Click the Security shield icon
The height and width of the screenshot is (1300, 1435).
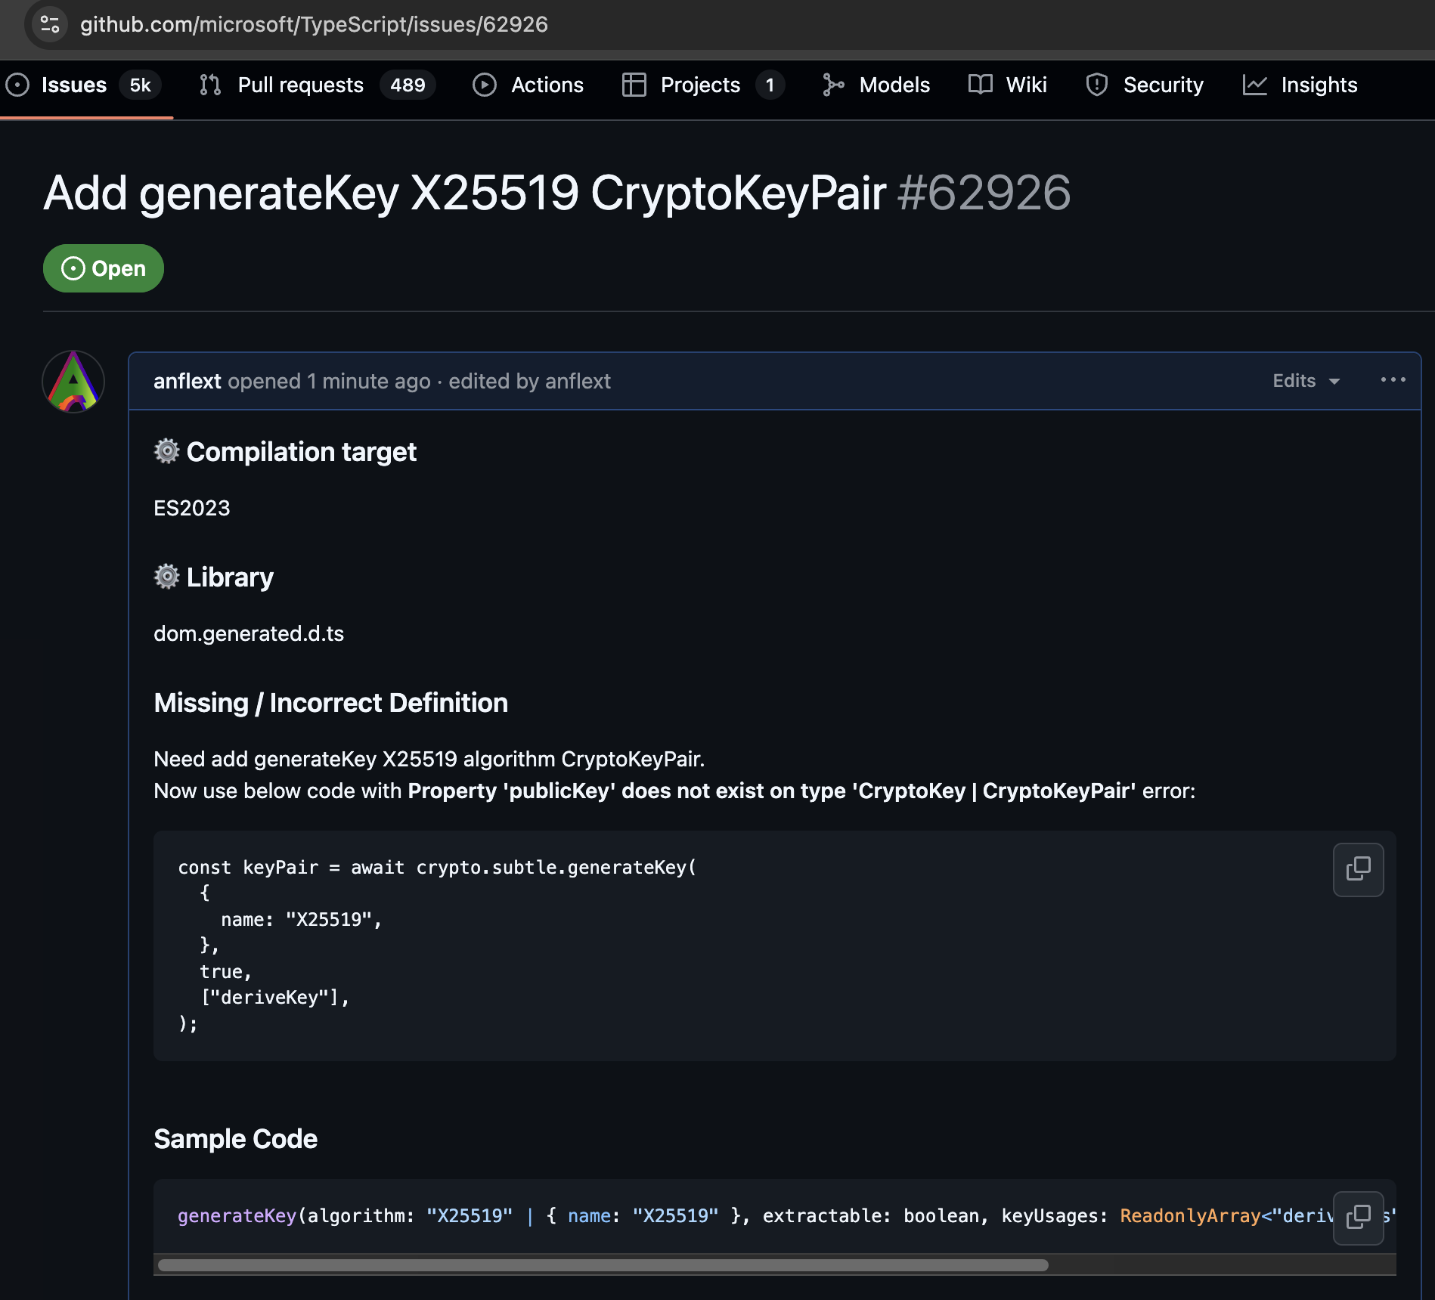(1096, 85)
